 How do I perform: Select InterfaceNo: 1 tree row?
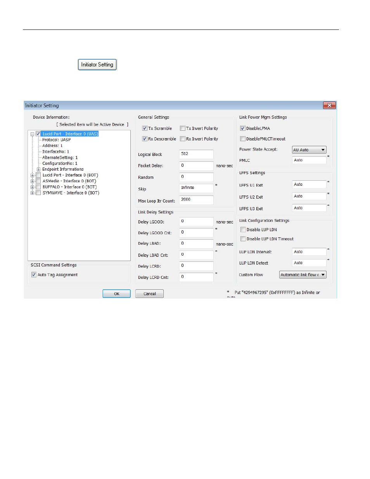point(56,152)
